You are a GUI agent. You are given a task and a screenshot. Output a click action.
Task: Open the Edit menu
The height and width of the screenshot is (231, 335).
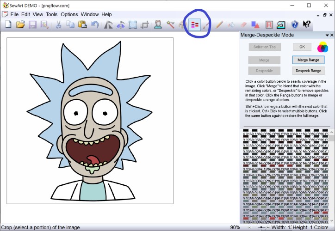[x=25, y=14]
